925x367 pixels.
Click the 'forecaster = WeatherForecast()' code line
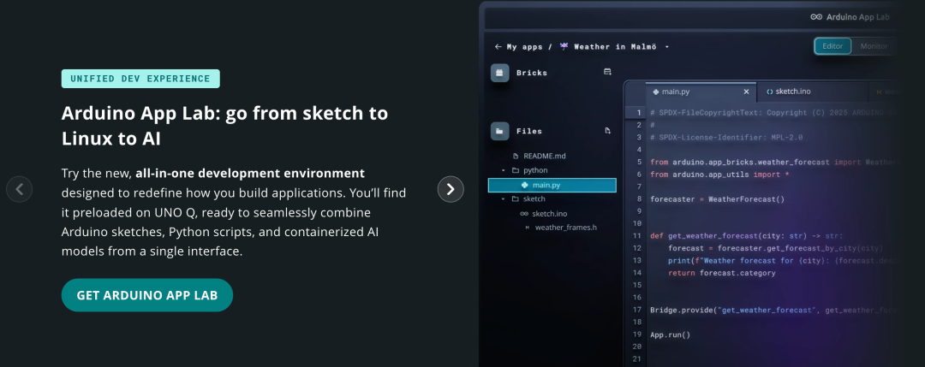(718, 199)
